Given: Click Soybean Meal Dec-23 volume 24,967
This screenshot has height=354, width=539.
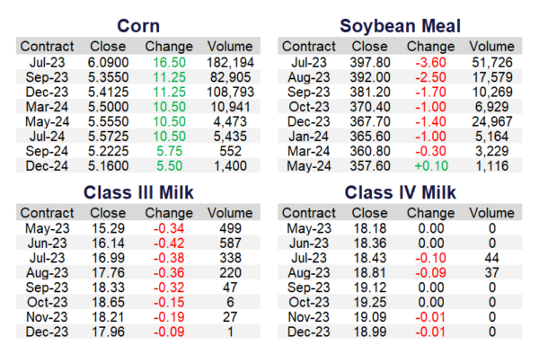Looking at the screenshot, I should point(492,121).
